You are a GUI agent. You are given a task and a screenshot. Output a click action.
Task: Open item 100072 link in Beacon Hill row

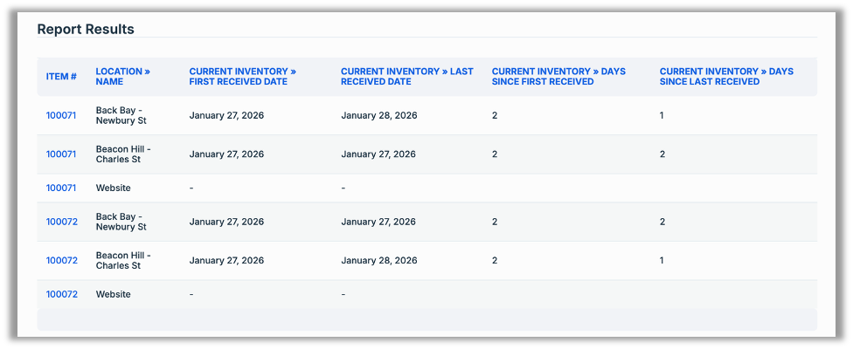pyautogui.click(x=61, y=260)
